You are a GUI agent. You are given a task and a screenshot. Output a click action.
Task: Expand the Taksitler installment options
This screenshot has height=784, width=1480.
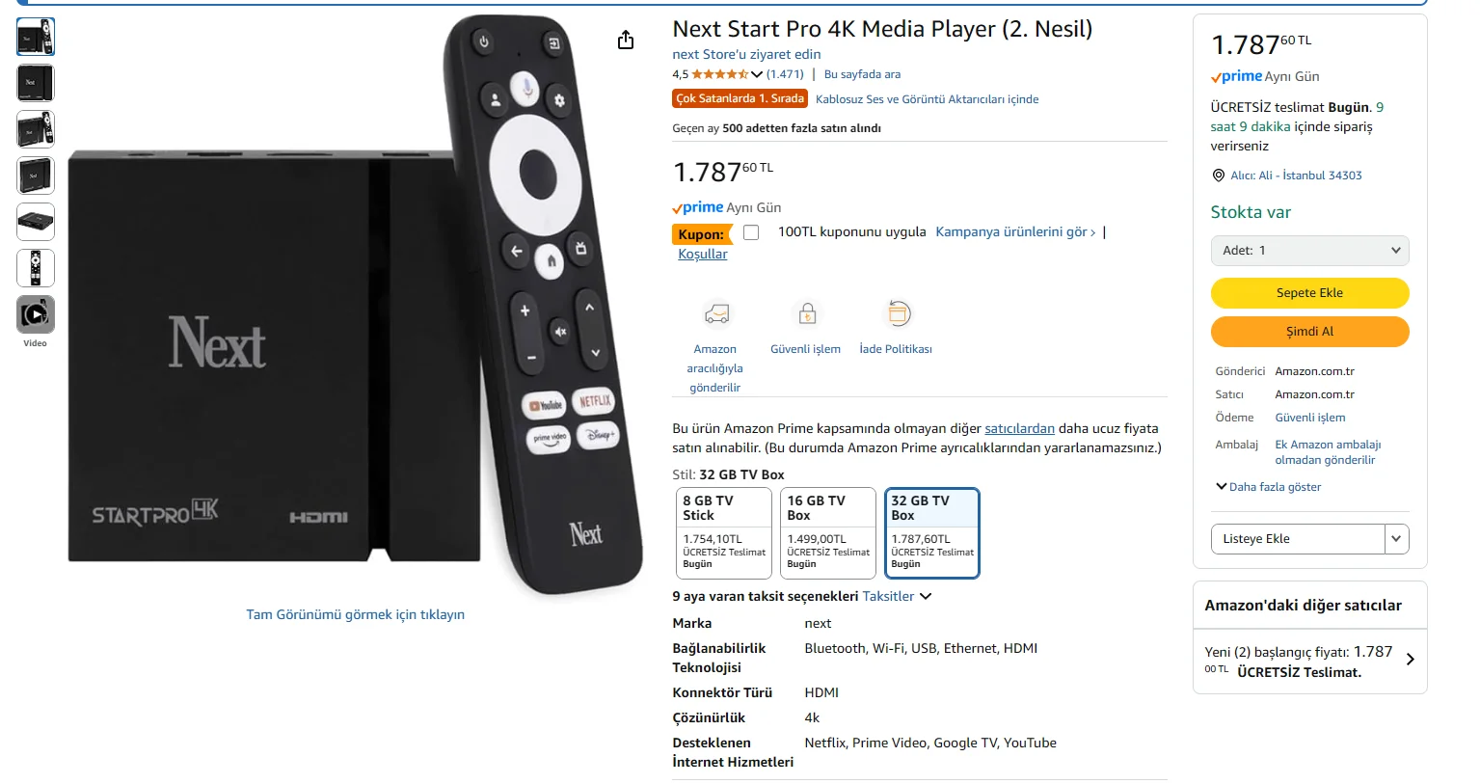(x=897, y=596)
